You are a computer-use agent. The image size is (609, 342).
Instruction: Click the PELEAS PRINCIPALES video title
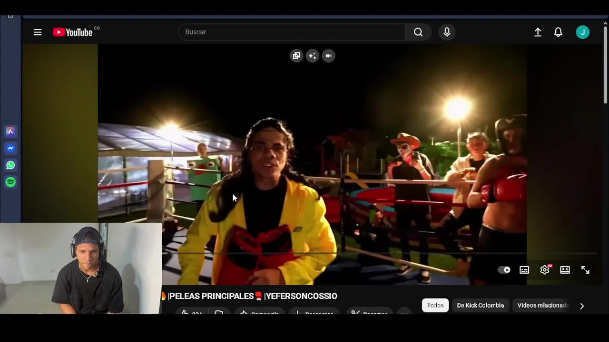[x=250, y=296]
